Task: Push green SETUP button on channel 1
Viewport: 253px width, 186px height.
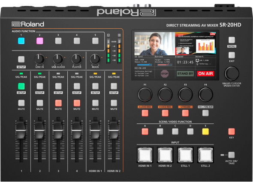Action: tap(21, 86)
